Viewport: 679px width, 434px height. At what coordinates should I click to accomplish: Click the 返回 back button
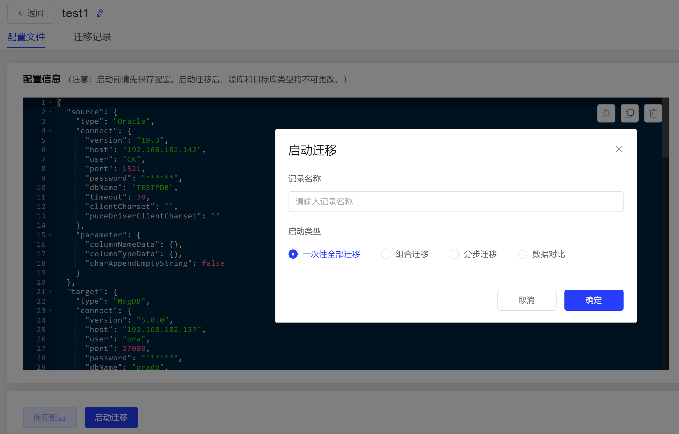tap(31, 13)
